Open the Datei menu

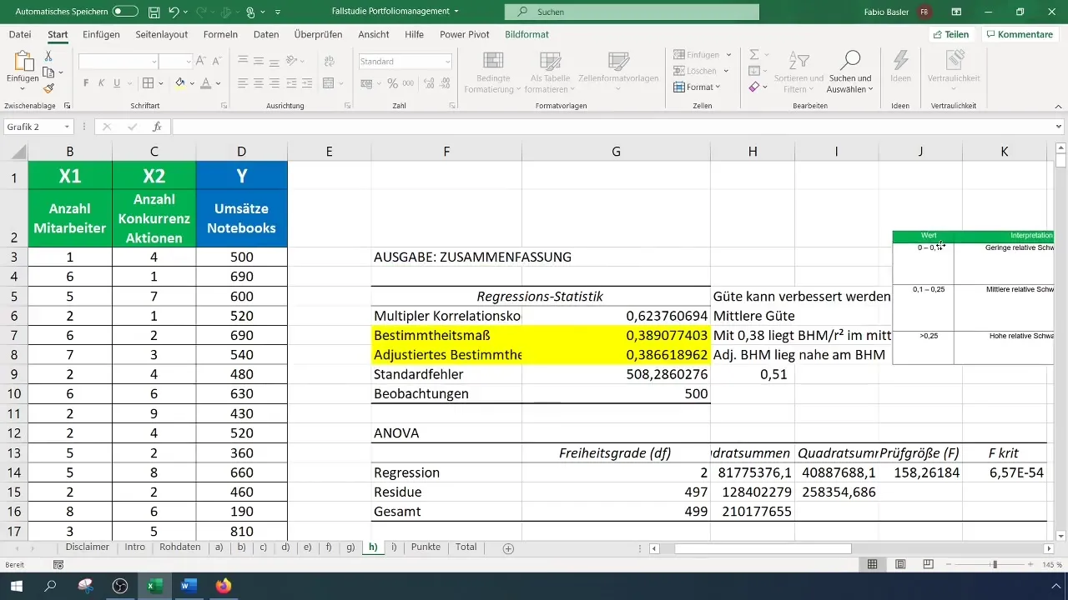coord(20,34)
